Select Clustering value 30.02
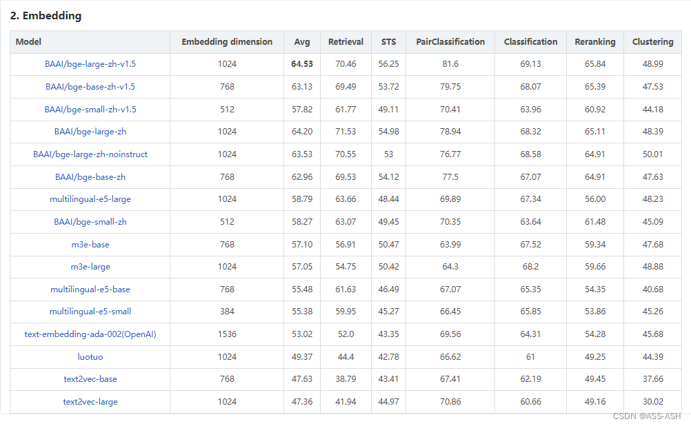The height and width of the screenshot is (426, 691). 652,402
